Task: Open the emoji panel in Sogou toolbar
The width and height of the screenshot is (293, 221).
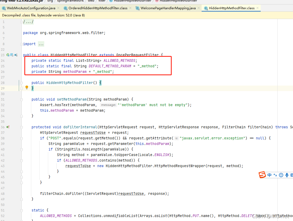Action: point(281,175)
